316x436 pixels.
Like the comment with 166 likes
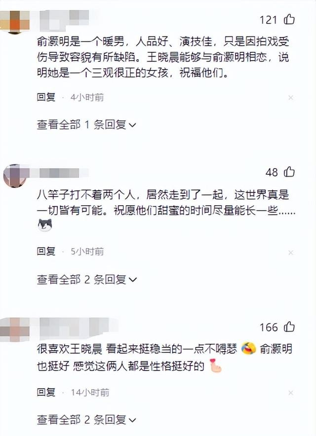[x=289, y=327]
